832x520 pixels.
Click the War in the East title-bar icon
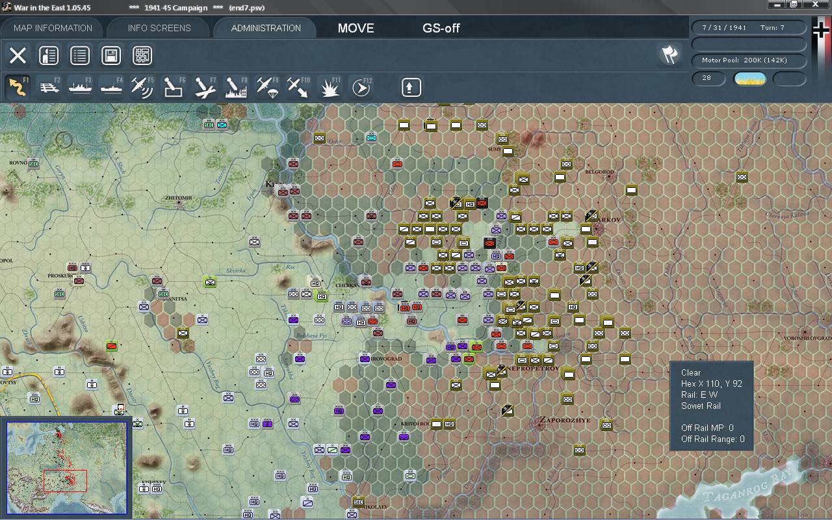tap(6, 7)
